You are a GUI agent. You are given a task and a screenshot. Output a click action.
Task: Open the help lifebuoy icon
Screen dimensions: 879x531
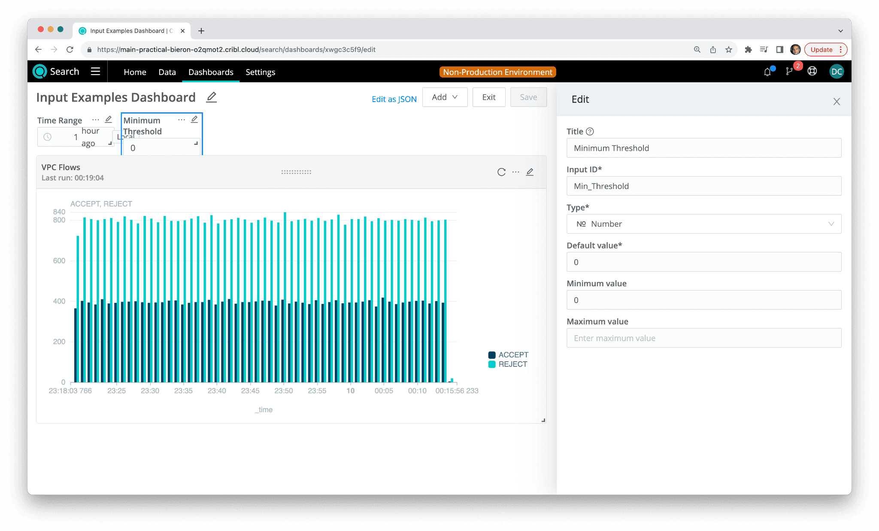coord(812,72)
